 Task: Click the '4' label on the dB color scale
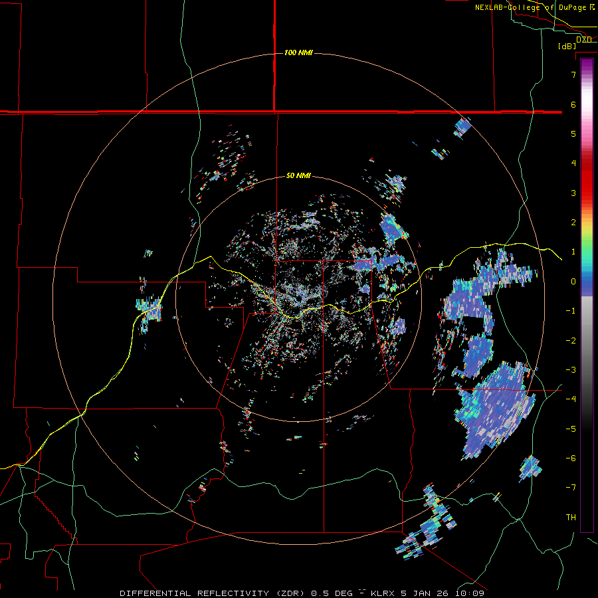pos(573,163)
